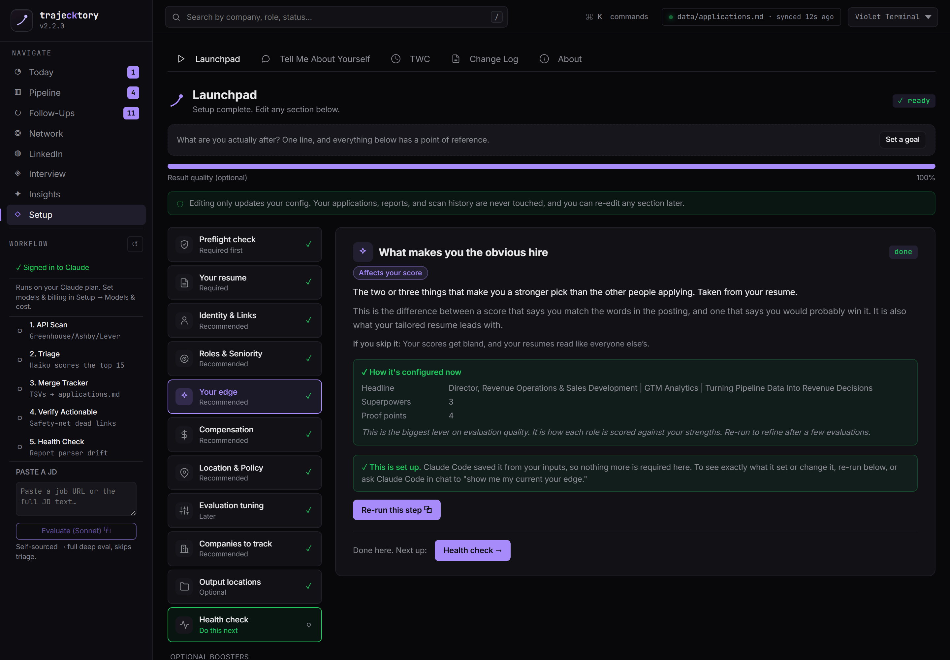
Task: Expand the Your resume section
Action: tap(245, 282)
